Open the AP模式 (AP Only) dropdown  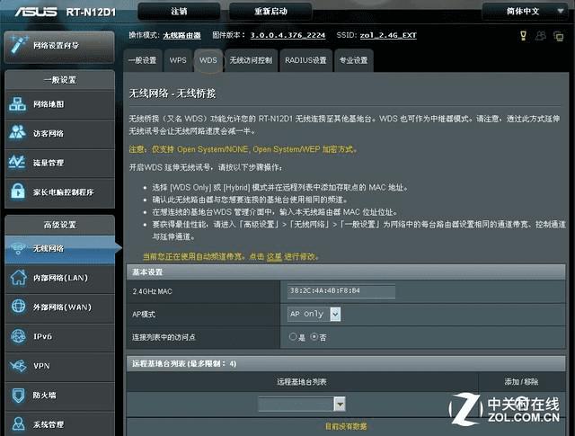(x=314, y=314)
